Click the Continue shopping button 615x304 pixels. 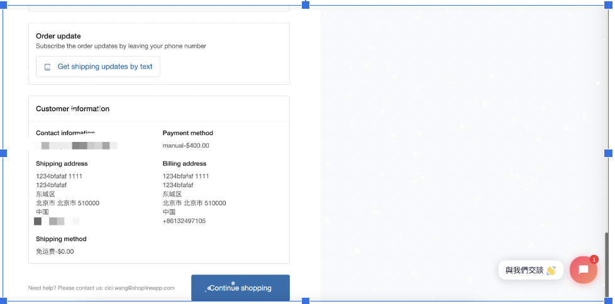(x=240, y=288)
